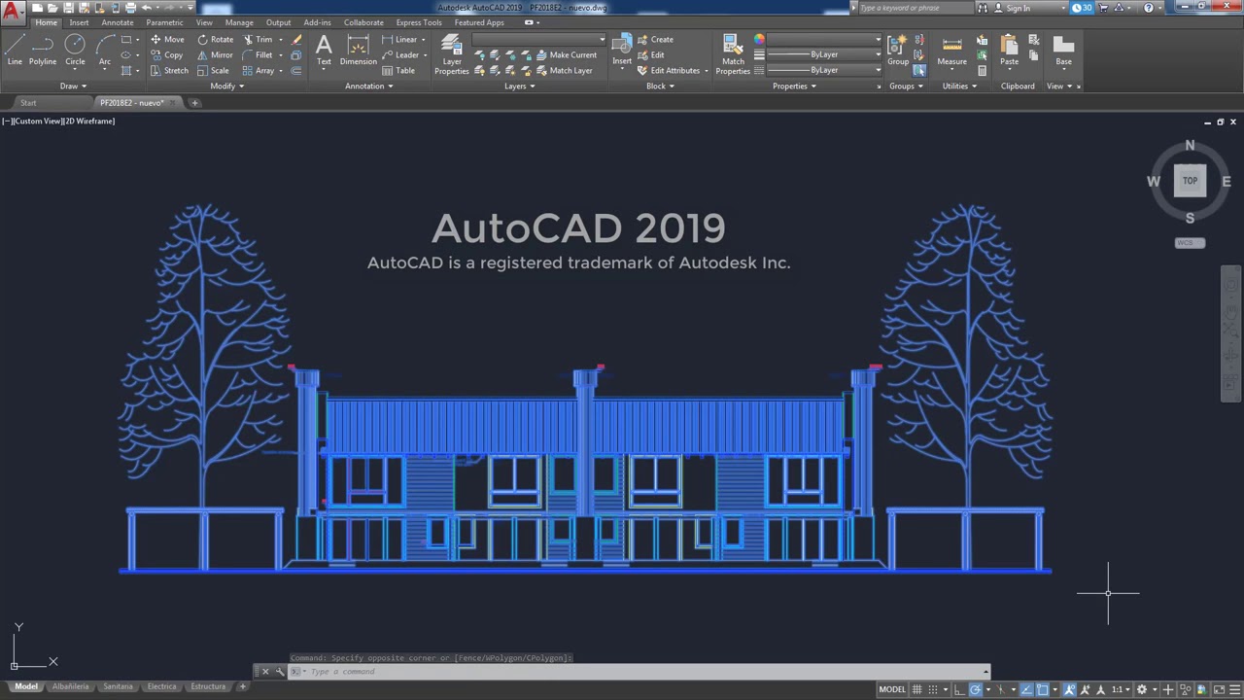1244x700 pixels.
Task: Activate the Copy command
Action: 166,55
